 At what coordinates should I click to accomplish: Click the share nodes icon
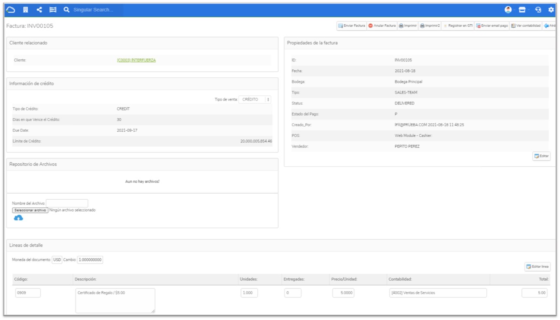click(x=39, y=10)
